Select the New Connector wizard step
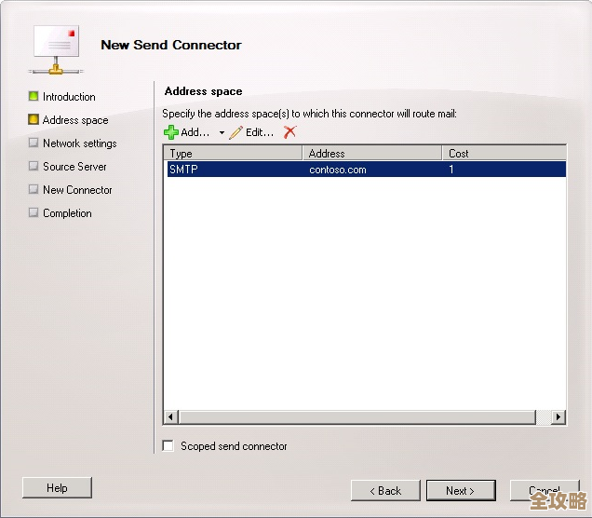Image resolution: width=592 pixels, height=518 pixels. click(77, 189)
